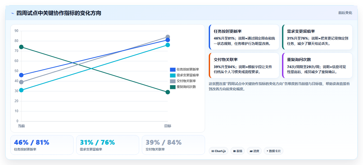363x165 pixels.
Task: Click the 目标 x-axis label
Action: tap(168, 126)
